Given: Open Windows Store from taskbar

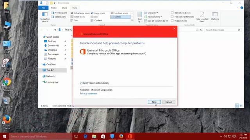Looking at the screenshot, I should pyautogui.click(x=103, y=136).
